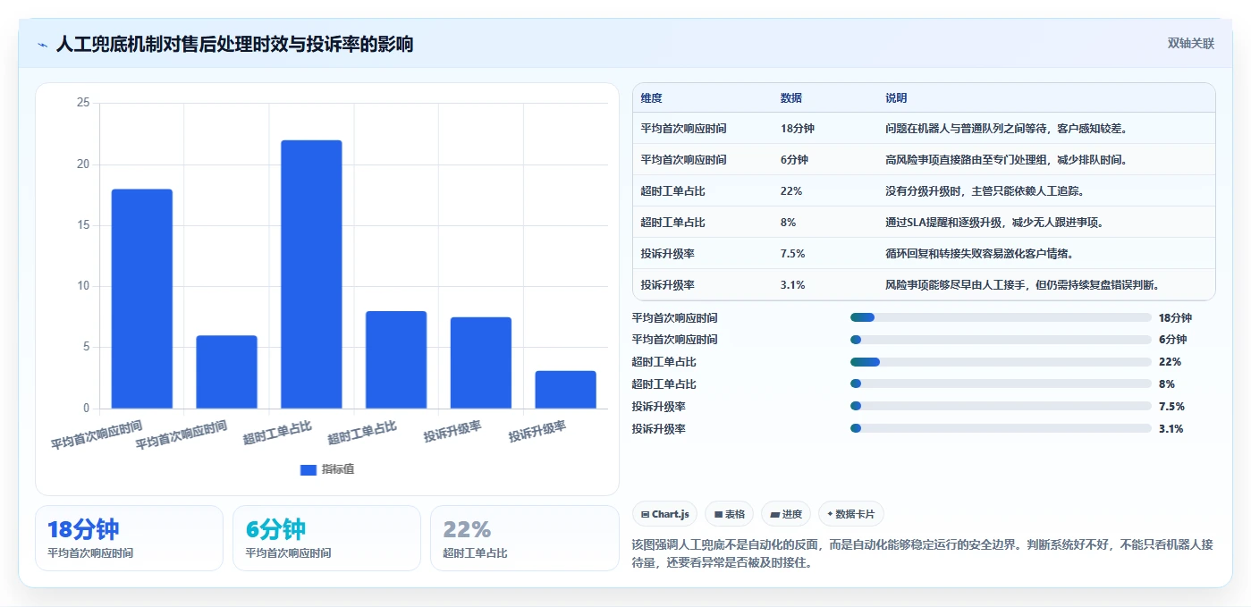Click the 维度 column header in the table
The image size is (1251, 607).
[652, 97]
